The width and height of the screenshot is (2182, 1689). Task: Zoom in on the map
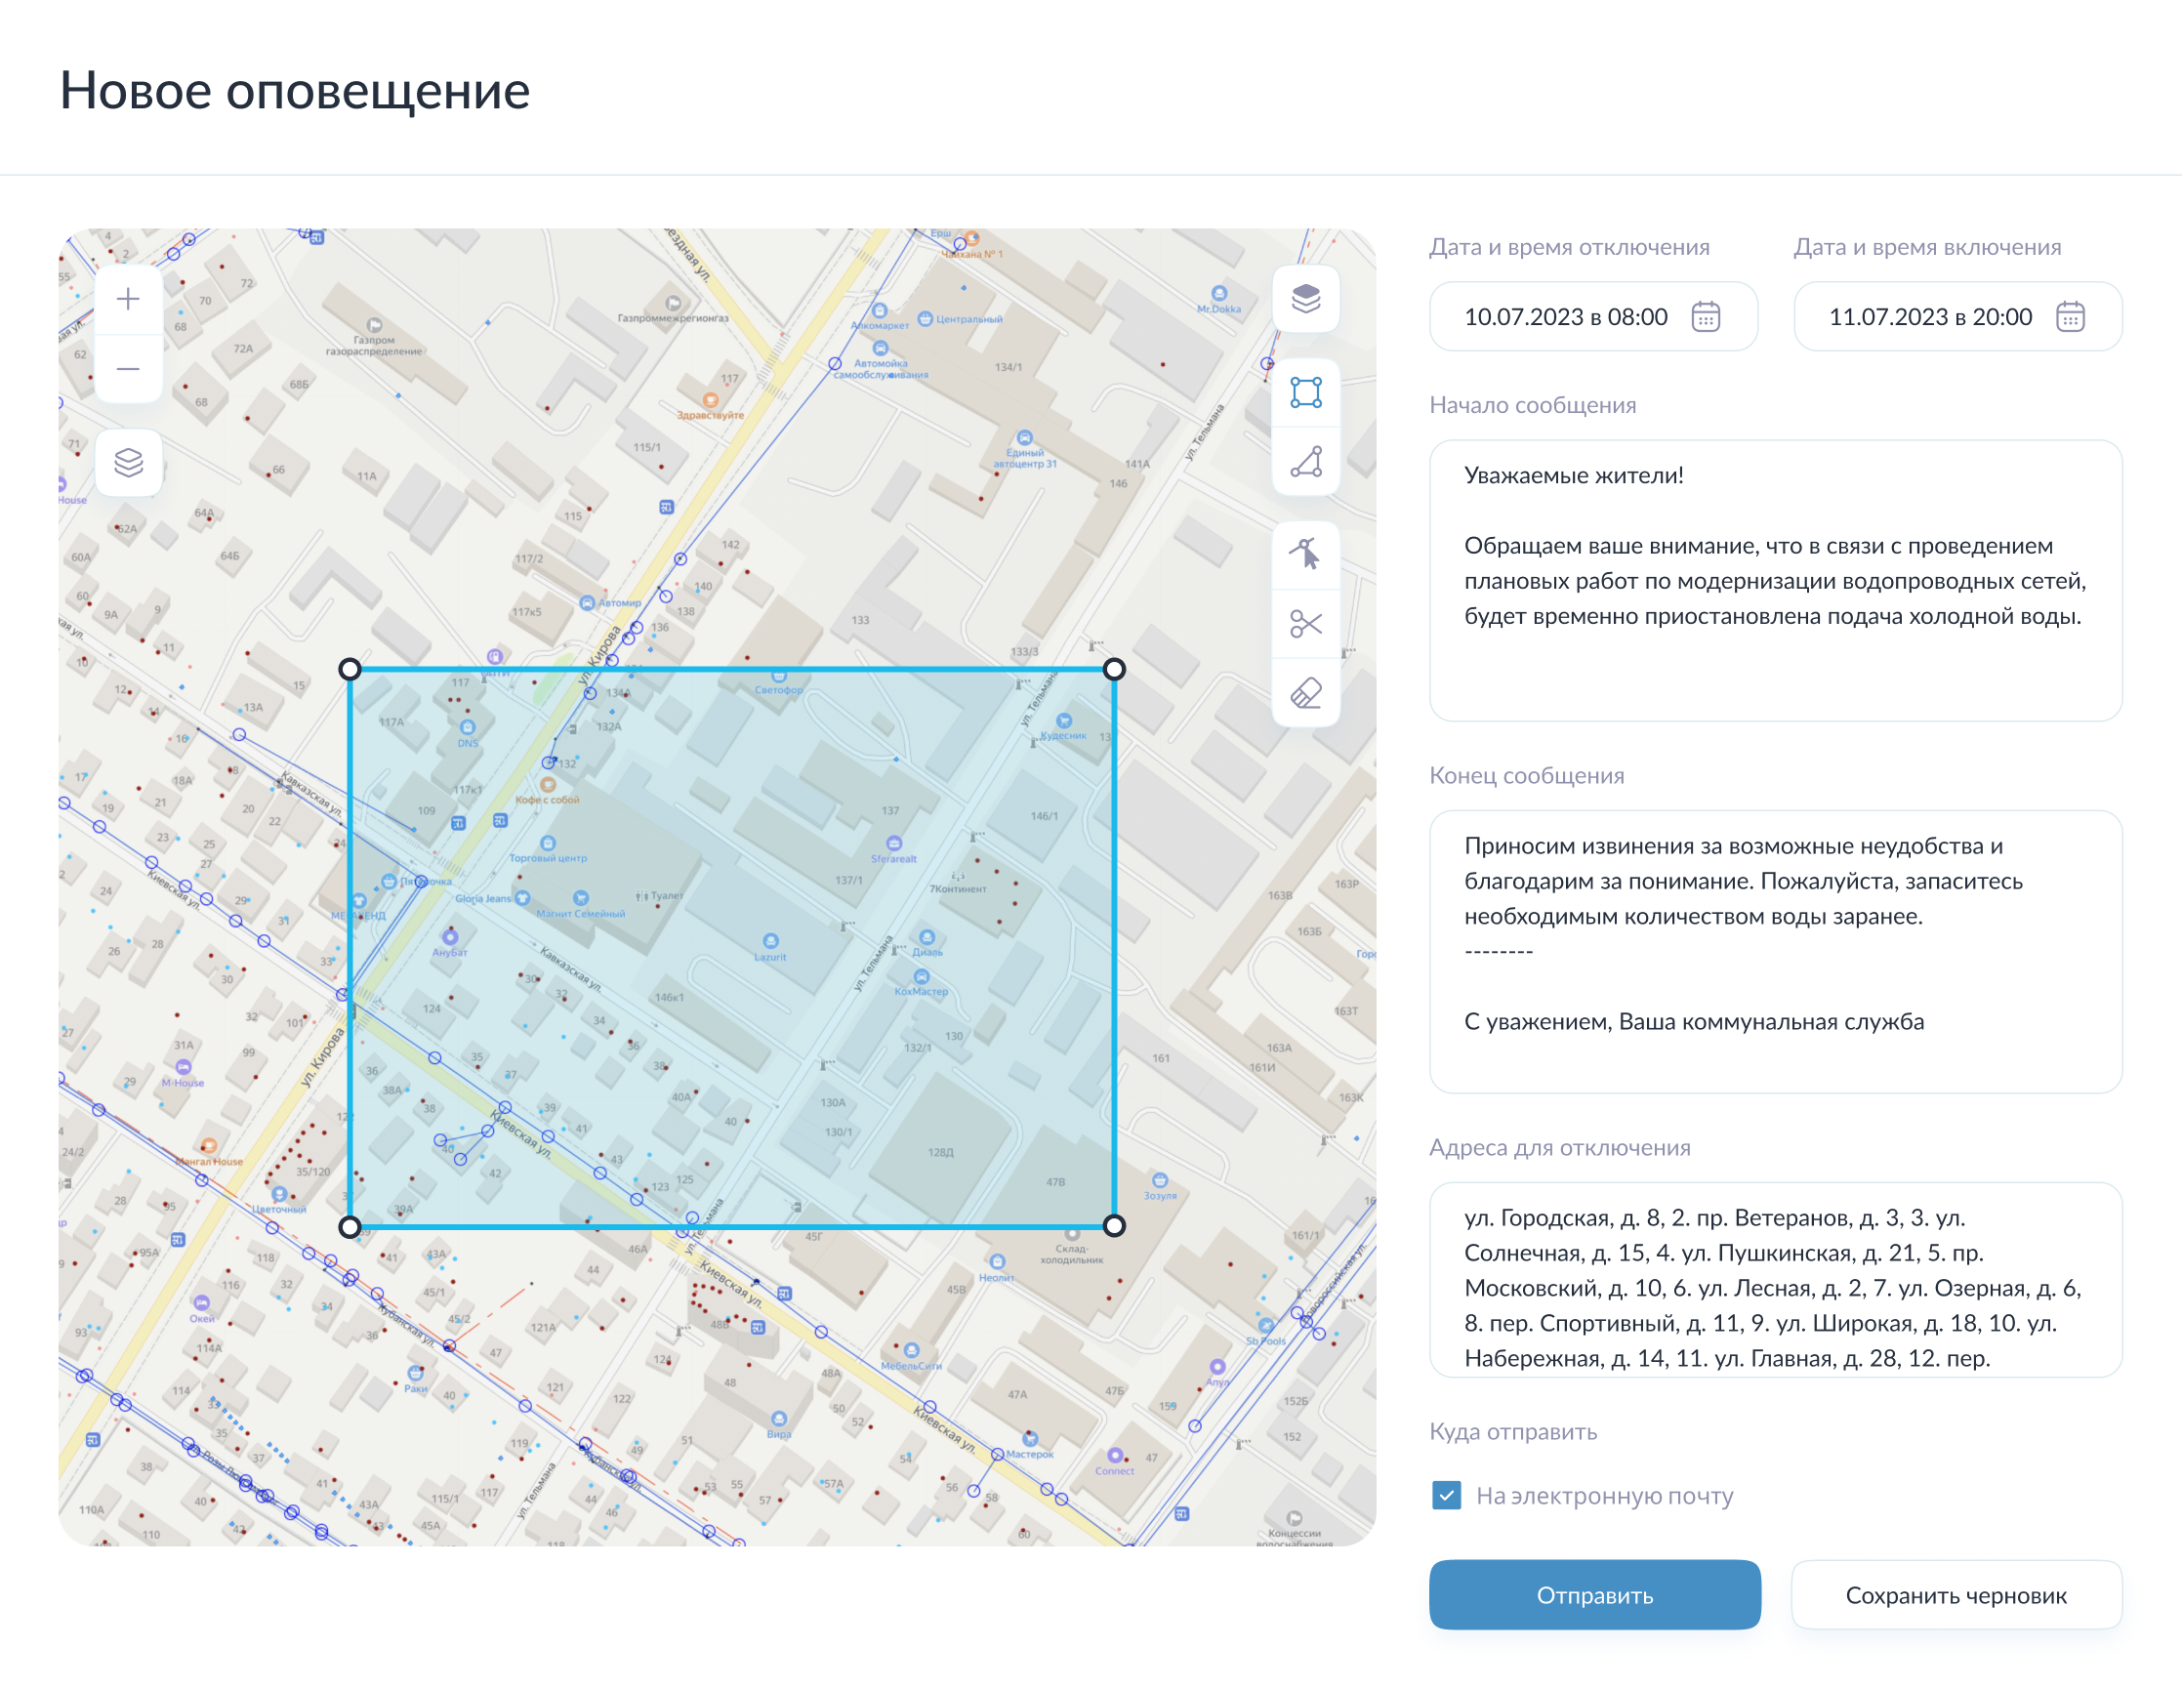pos(128,298)
